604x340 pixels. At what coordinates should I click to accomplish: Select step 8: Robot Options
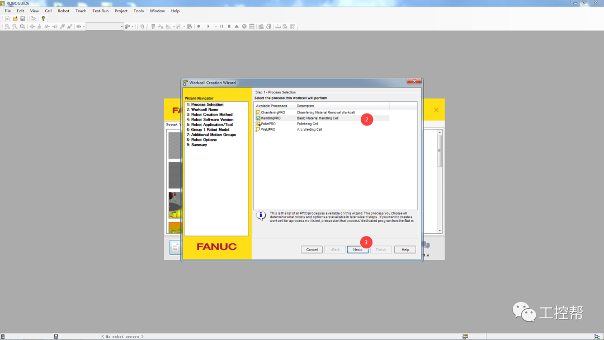click(202, 139)
